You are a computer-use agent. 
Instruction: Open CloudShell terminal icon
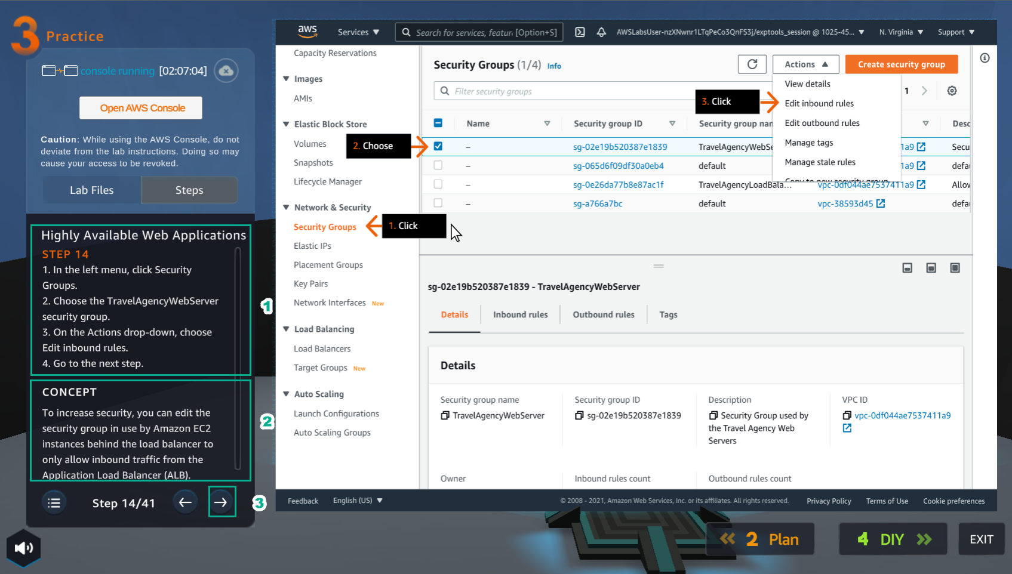coord(580,32)
